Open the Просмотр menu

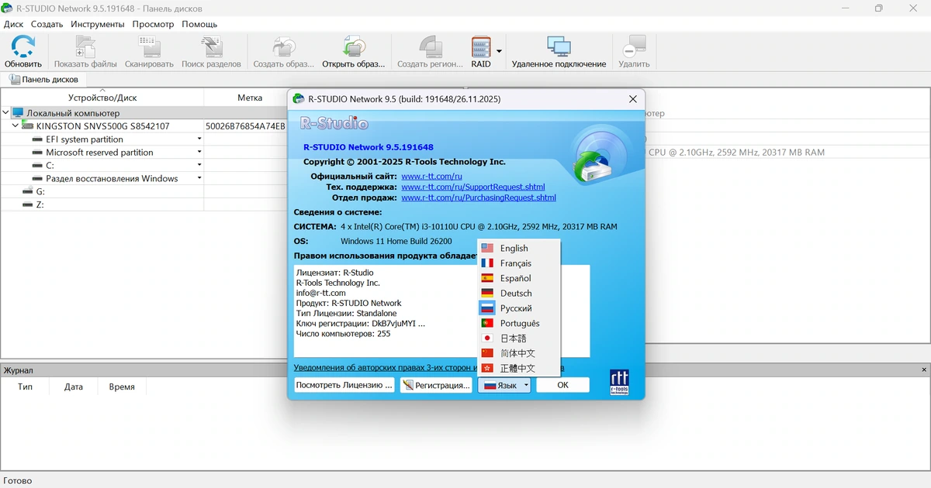pyautogui.click(x=153, y=24)
